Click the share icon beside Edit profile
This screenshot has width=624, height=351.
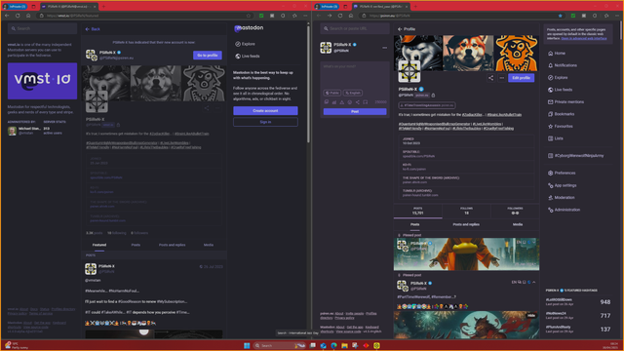pyautogui.click(x=490, y=78)
